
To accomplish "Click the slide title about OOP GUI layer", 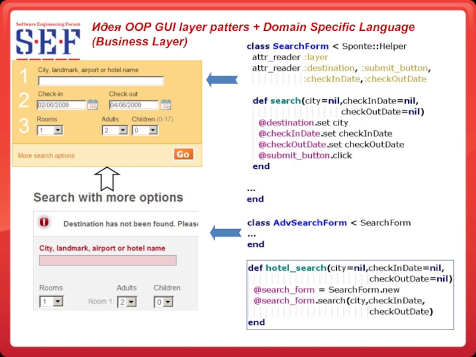I will [253, 34].
